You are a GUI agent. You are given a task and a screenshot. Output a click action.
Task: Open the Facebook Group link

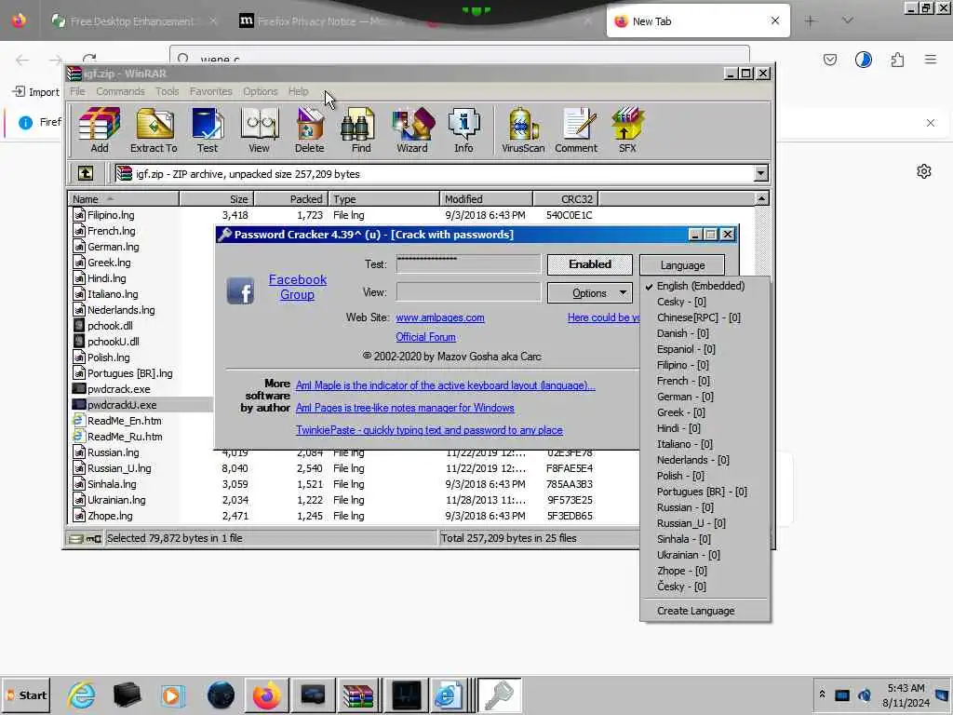coord(297,287)
